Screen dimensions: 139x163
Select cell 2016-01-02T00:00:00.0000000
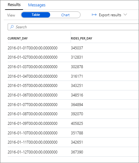tap(33, 57)
